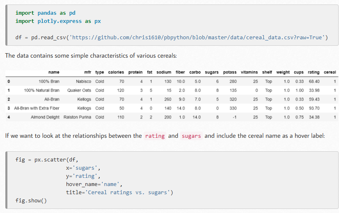Click the 'vitamins' column header

point(250,72)
